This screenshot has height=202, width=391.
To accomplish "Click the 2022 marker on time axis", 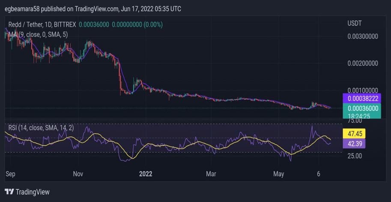I will 145,174.
